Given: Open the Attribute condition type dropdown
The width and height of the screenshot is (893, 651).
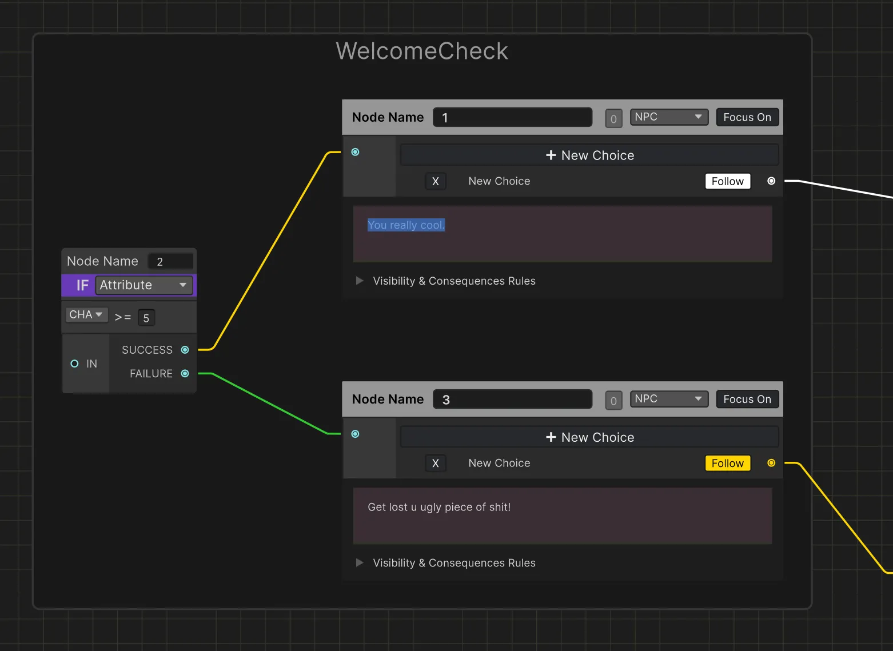Looking at the screenshot, I should pos(143,285).
